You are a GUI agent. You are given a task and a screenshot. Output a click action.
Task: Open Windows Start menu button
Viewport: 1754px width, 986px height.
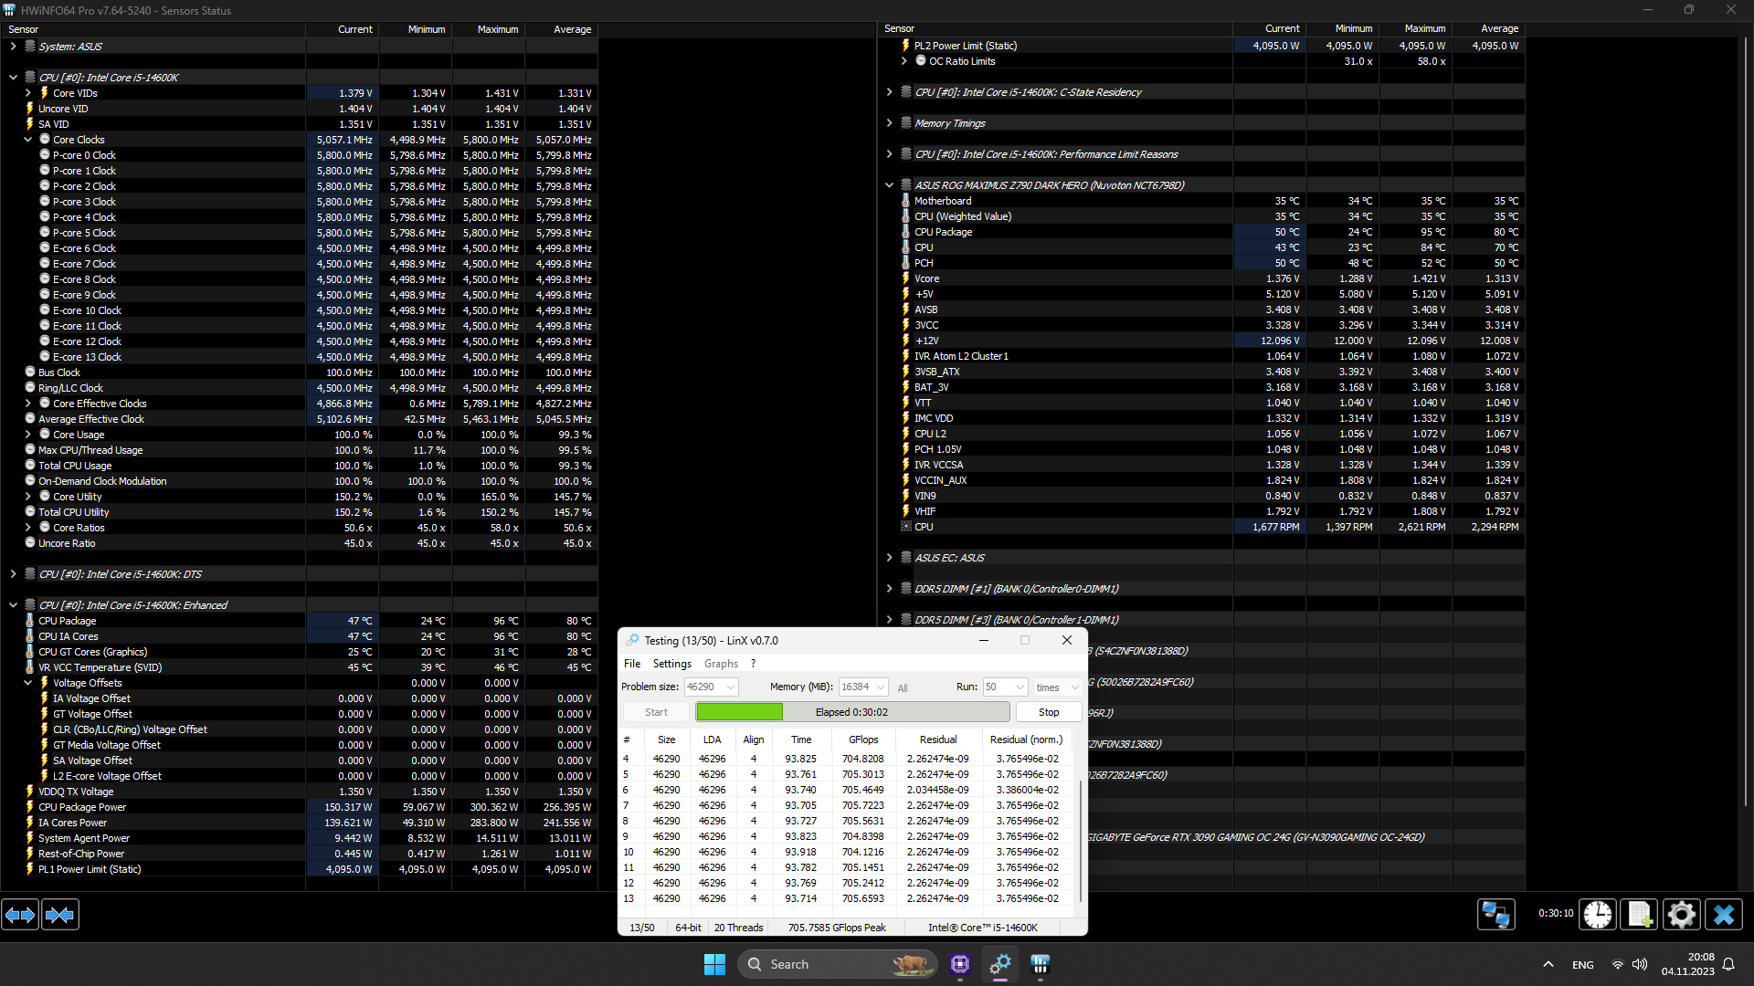click(714, 964)
